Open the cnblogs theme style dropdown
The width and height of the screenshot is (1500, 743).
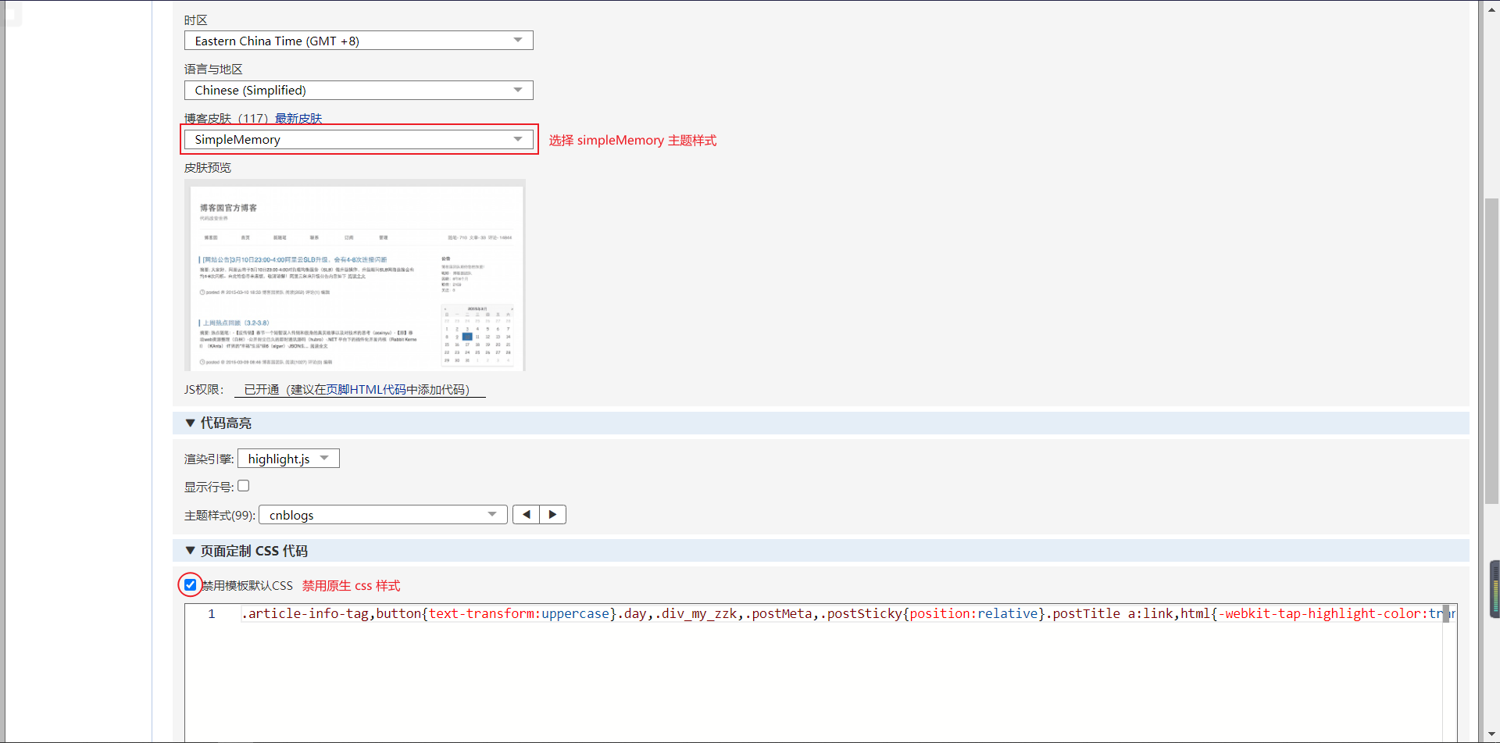click(x=383, y=515)
